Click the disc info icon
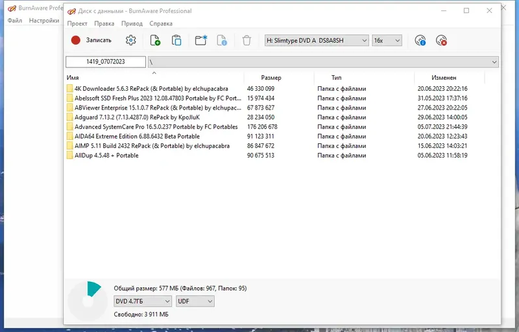The width and height of the screenshot is (519, 332). point(420,40)
